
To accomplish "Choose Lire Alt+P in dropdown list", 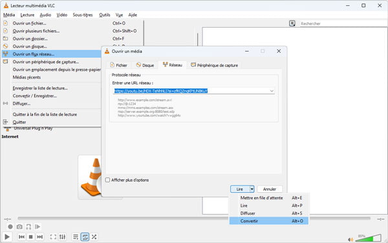I will click(x=269, y=206).
